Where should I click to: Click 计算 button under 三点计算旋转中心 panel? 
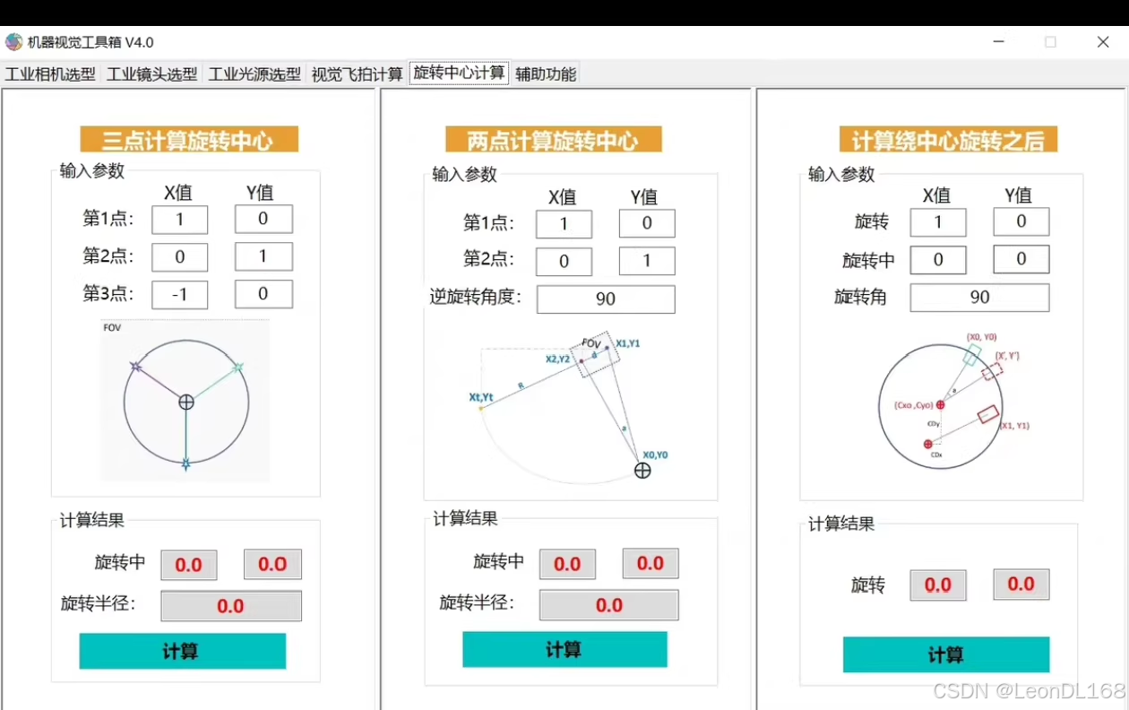coord(183,651)
